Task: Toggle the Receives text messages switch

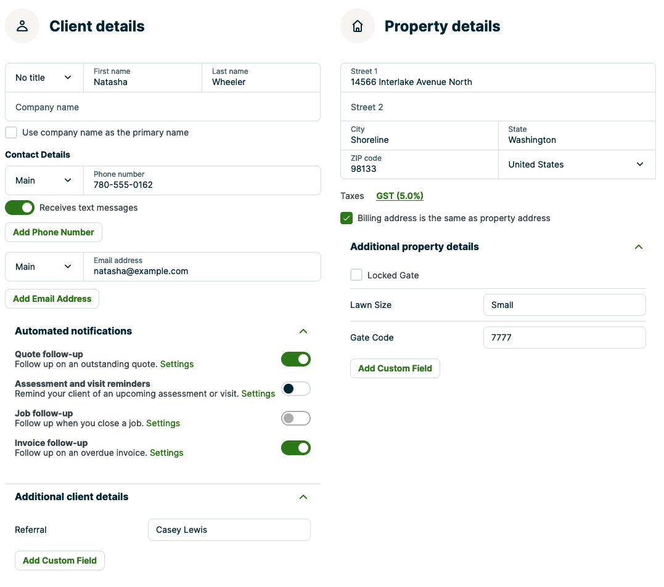Action: [x=20, y=208]
